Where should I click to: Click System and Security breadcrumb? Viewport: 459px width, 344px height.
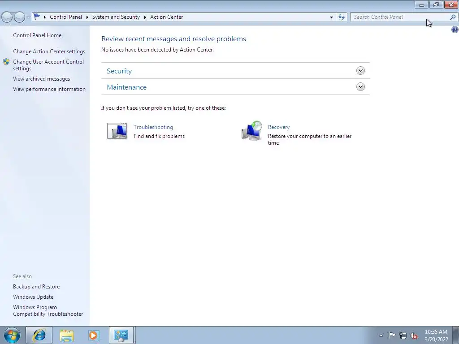pos(116,17)
